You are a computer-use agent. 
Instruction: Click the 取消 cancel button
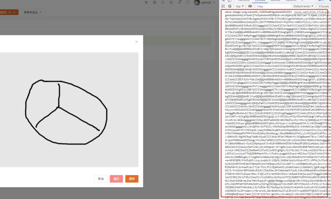(x=101, y=179)
